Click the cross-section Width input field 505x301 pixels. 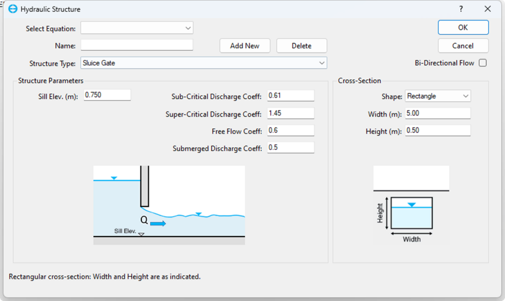437,114
